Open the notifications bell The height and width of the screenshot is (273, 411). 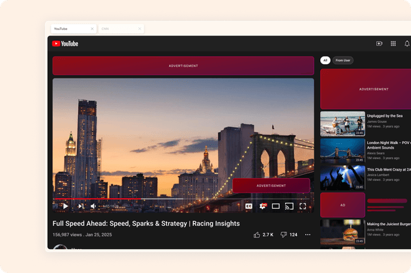(407, 44)
